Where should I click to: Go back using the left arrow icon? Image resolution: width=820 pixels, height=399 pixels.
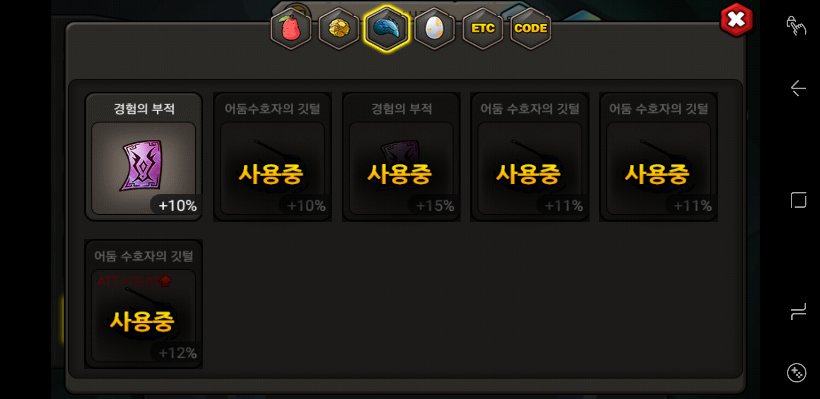tap(798, 88)
